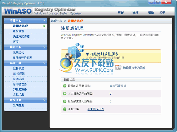177x132 pixels.
Task: Select 隐私清理 in the sidebar
Action: pyautogui.click(x=26, y=31)
